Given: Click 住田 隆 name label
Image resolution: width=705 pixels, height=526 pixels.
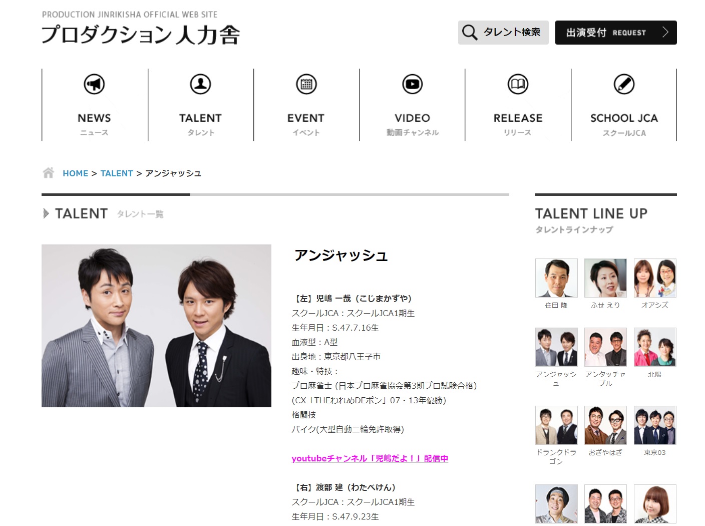Looking at the screenshot, I should coord(556,305).
